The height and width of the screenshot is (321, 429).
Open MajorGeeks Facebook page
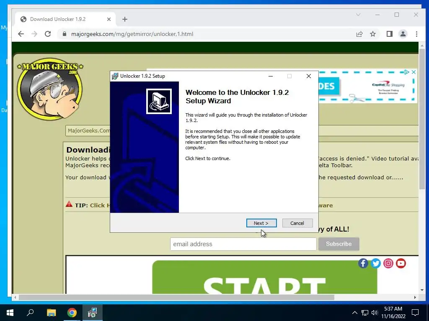(x=363, y=263)
